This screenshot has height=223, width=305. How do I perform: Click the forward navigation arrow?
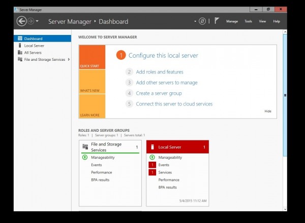click(x=30, y=21)
